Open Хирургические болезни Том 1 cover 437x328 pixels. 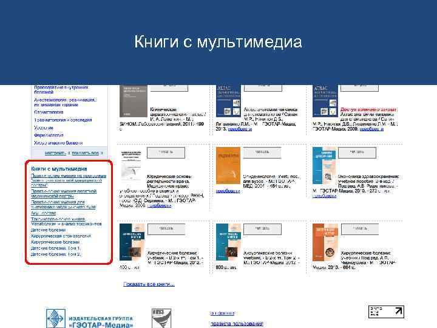pyautogui.click(x=132, y=242)
